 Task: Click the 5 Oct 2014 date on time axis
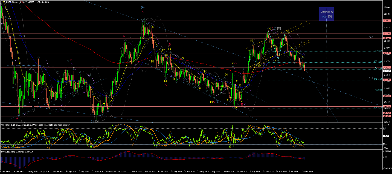[5, 172]
